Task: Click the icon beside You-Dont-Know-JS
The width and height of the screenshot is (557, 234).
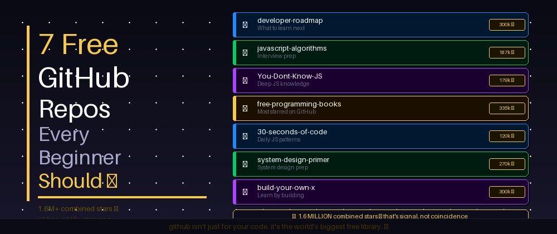Action: (x=245, y=81)
